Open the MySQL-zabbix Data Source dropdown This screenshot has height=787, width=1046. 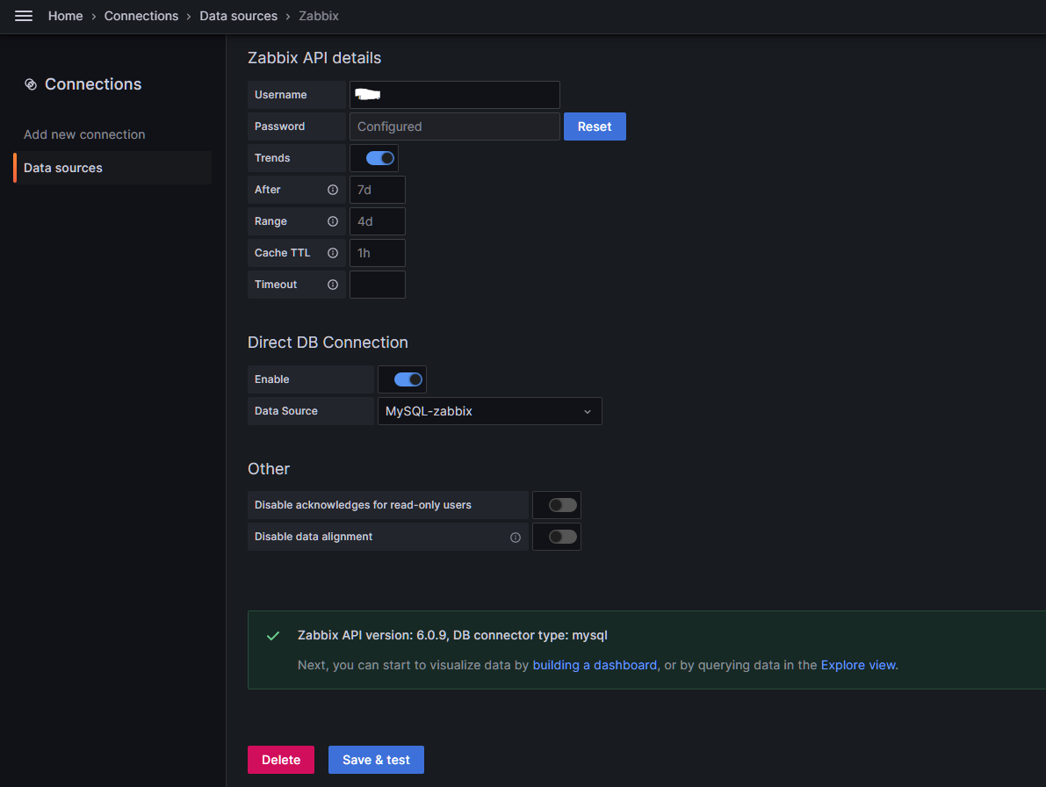(x=489, y=411)
